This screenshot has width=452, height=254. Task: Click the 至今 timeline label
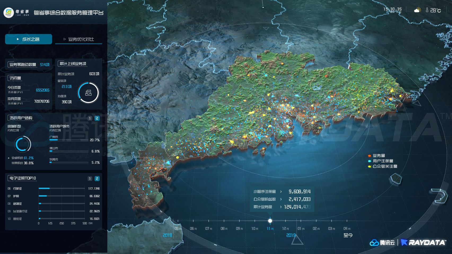click(348, 235)
